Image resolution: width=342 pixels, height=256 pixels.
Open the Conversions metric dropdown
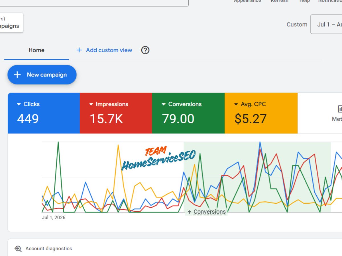click(x=182, y=104)
